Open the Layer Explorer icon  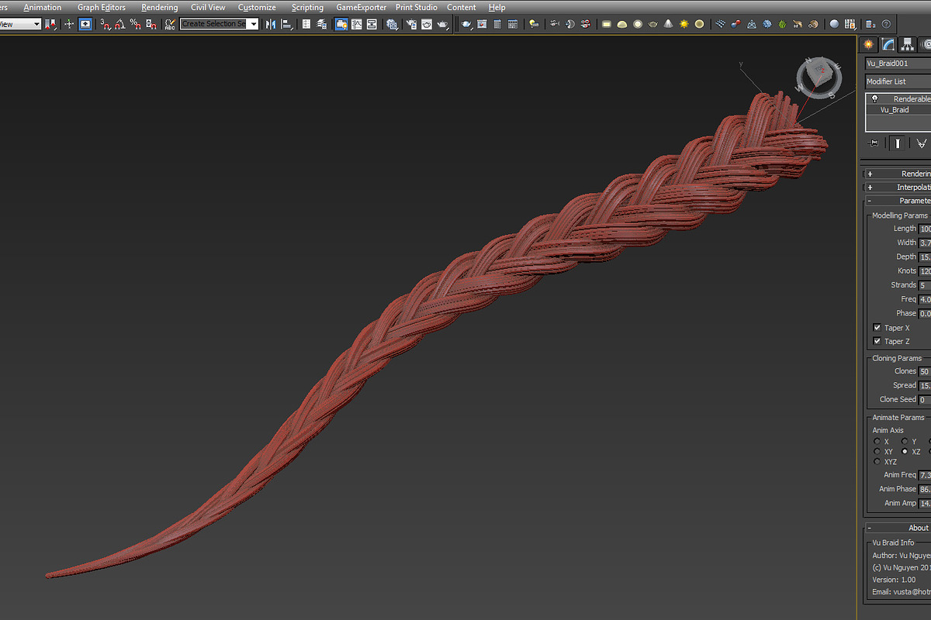[x=320, y=24]
